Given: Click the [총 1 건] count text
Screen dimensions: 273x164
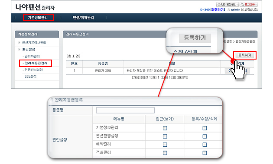Looking at the screenshot, I should [73, 56].
